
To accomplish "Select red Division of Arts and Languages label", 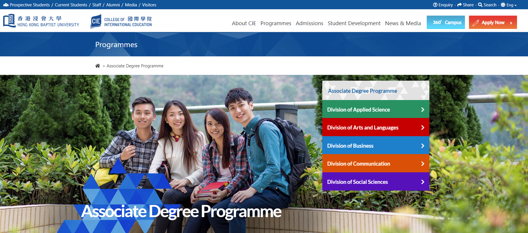I will [363, 127].
